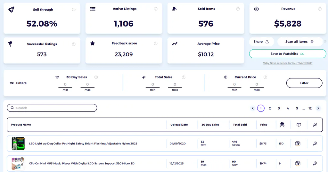Click the $5,828 Revenue value
This screenshot has height=172, width=328.
click(x=288, y=24)
